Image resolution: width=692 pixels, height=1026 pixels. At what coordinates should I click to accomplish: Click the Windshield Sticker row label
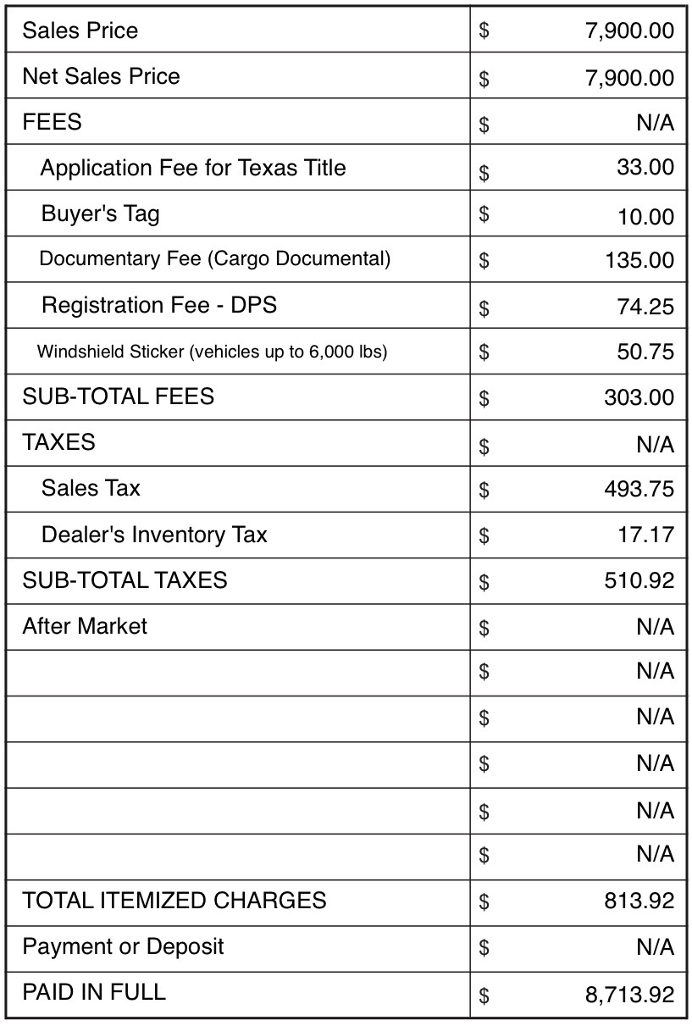click(212, 351)
